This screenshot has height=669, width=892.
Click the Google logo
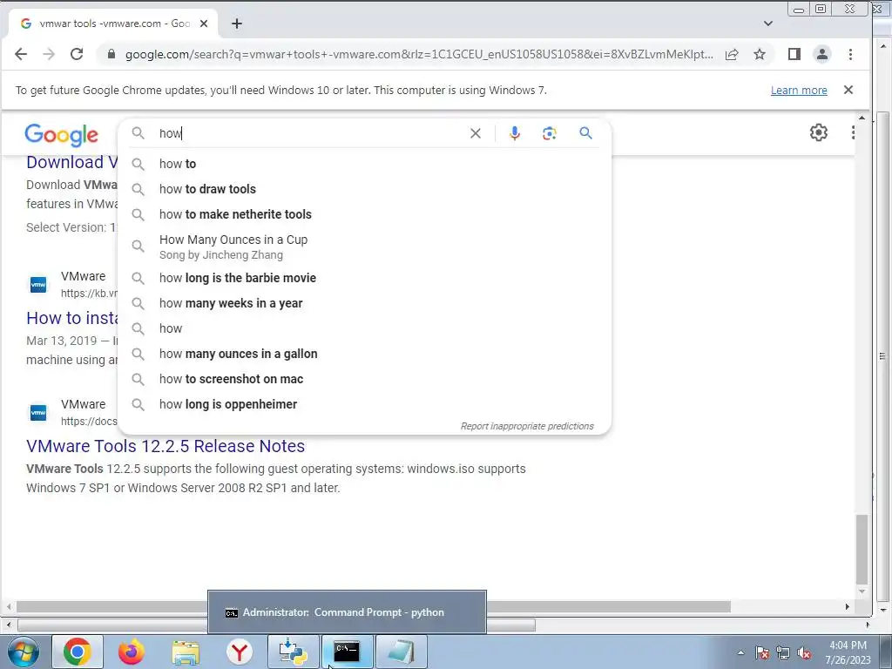point(62,135)
